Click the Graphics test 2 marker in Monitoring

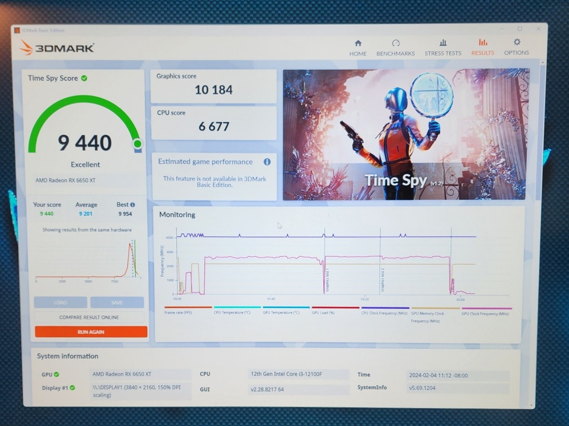(x=383, y=280)
